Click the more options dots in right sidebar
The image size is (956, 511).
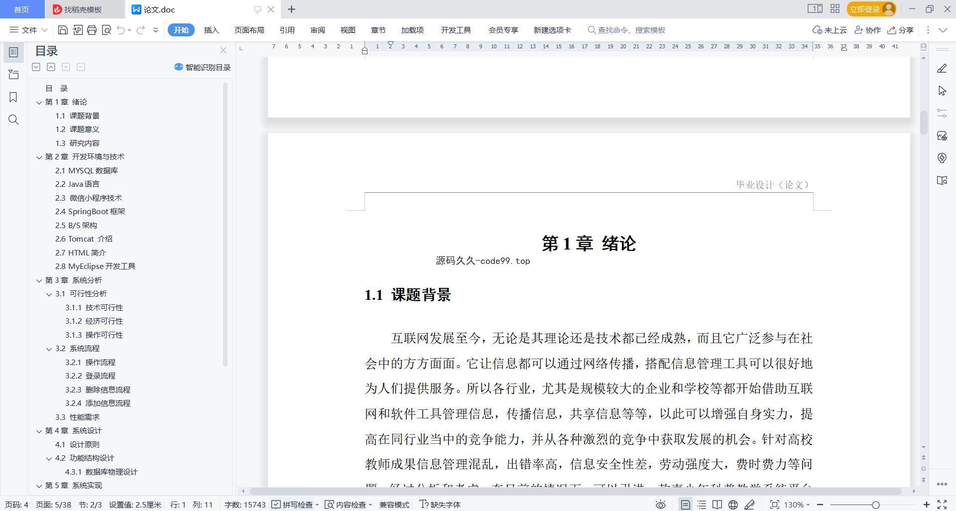pos(942,484)
